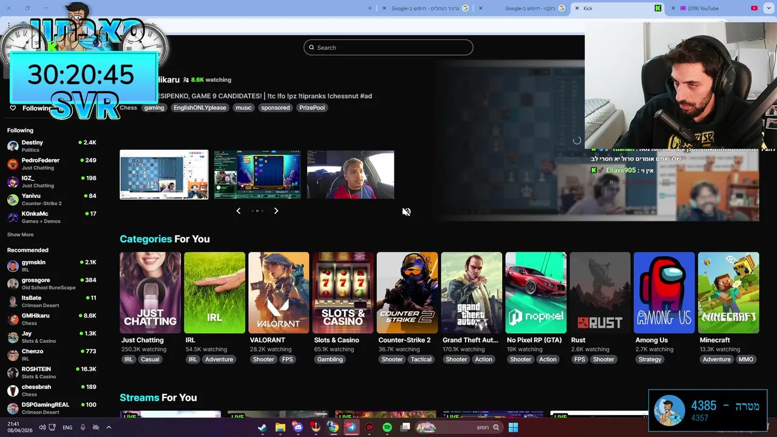Go to previous featured stream
The height and width of the screenshot is (437, 777).
pos(238,211)
